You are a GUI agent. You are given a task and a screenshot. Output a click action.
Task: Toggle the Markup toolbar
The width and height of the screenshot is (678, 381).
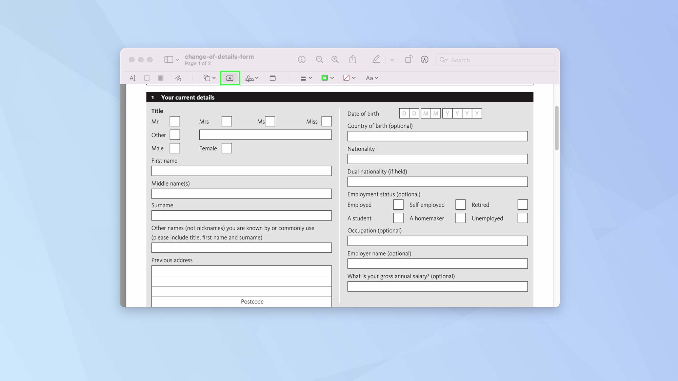424,60
